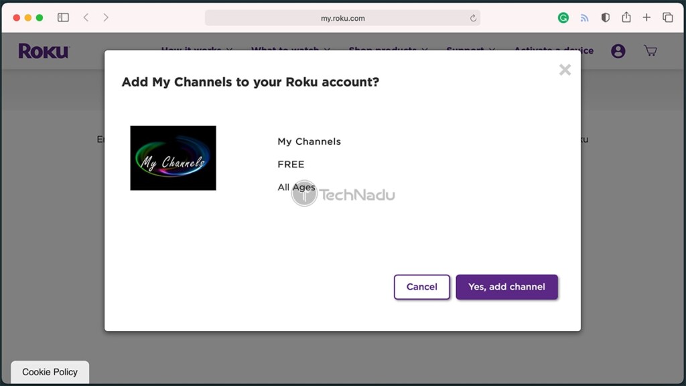This screenshot has height=386, width=686.
Task: Click the Roku logo
Action: (44, 51)
